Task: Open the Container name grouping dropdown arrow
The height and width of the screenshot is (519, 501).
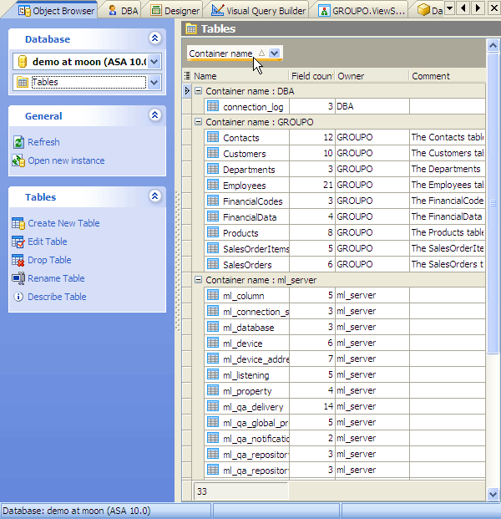Action: tap(275, 53)
